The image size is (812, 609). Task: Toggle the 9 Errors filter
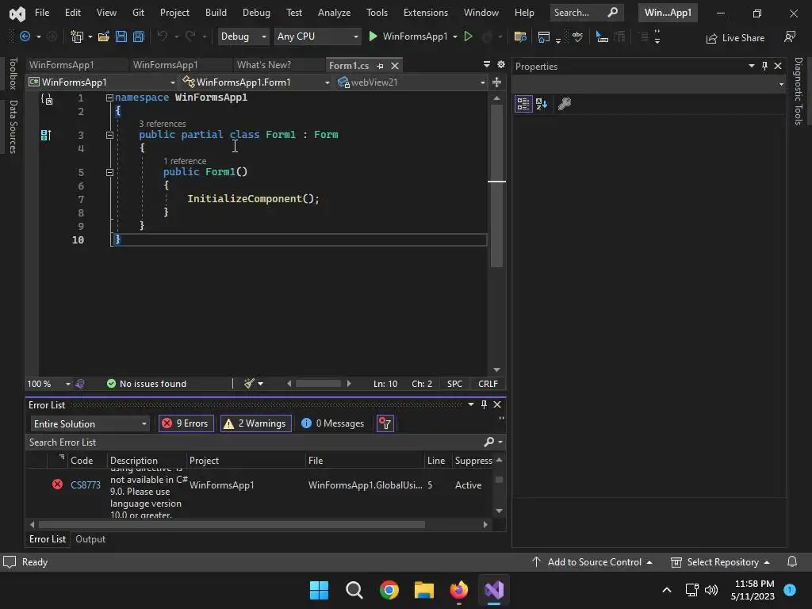(186, 423)
